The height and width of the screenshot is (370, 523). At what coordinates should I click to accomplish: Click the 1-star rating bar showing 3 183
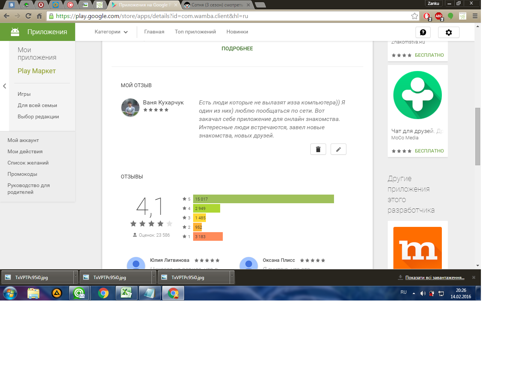(208, 237)
